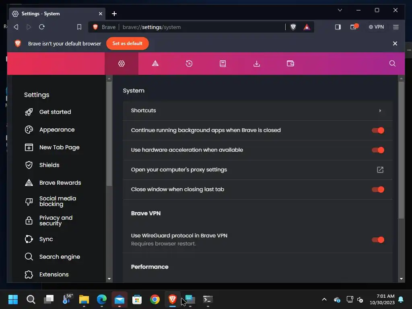Open Google Chrome from taskbar

tap(155, 299)
